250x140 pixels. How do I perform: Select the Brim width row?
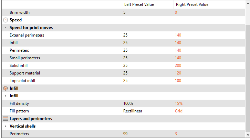point(123,12)
